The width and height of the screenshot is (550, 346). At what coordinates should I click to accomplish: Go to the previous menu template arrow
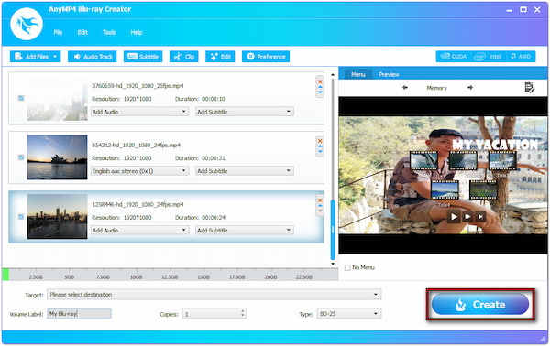pyautogui.click(x=405, y=88)
